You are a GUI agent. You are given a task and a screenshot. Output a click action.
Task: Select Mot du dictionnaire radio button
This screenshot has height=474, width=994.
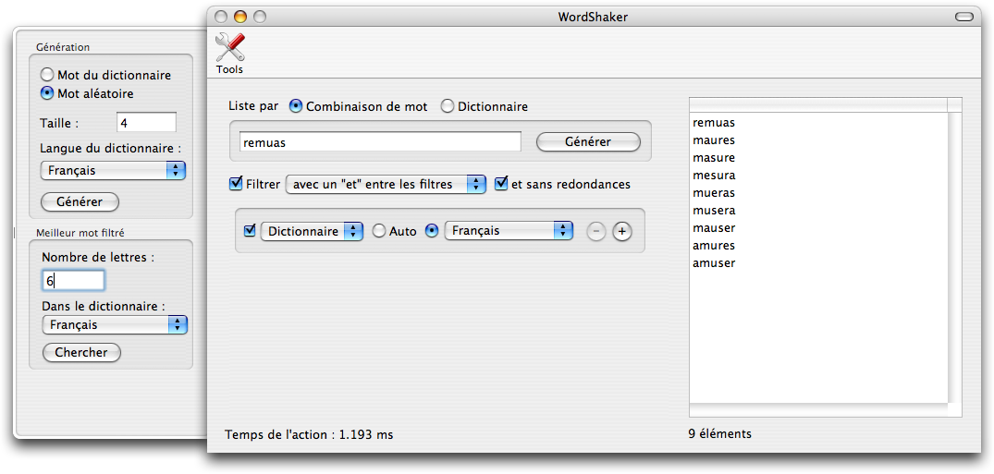click(x=47, y=75)
